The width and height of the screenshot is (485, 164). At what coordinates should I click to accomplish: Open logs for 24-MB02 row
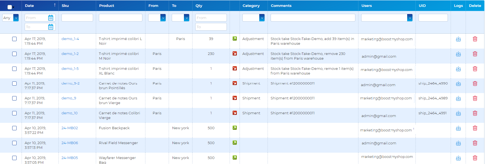(458, 128)
